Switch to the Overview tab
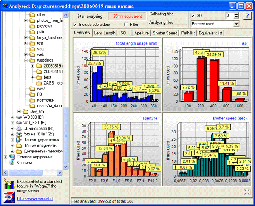 tap(82, 32)
